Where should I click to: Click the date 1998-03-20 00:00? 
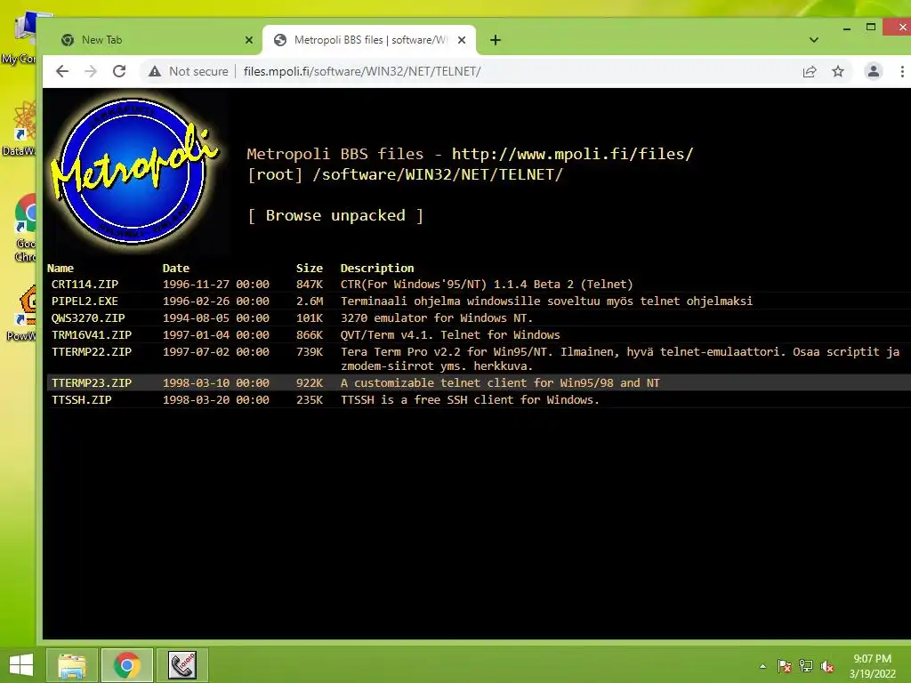point(216,400)
